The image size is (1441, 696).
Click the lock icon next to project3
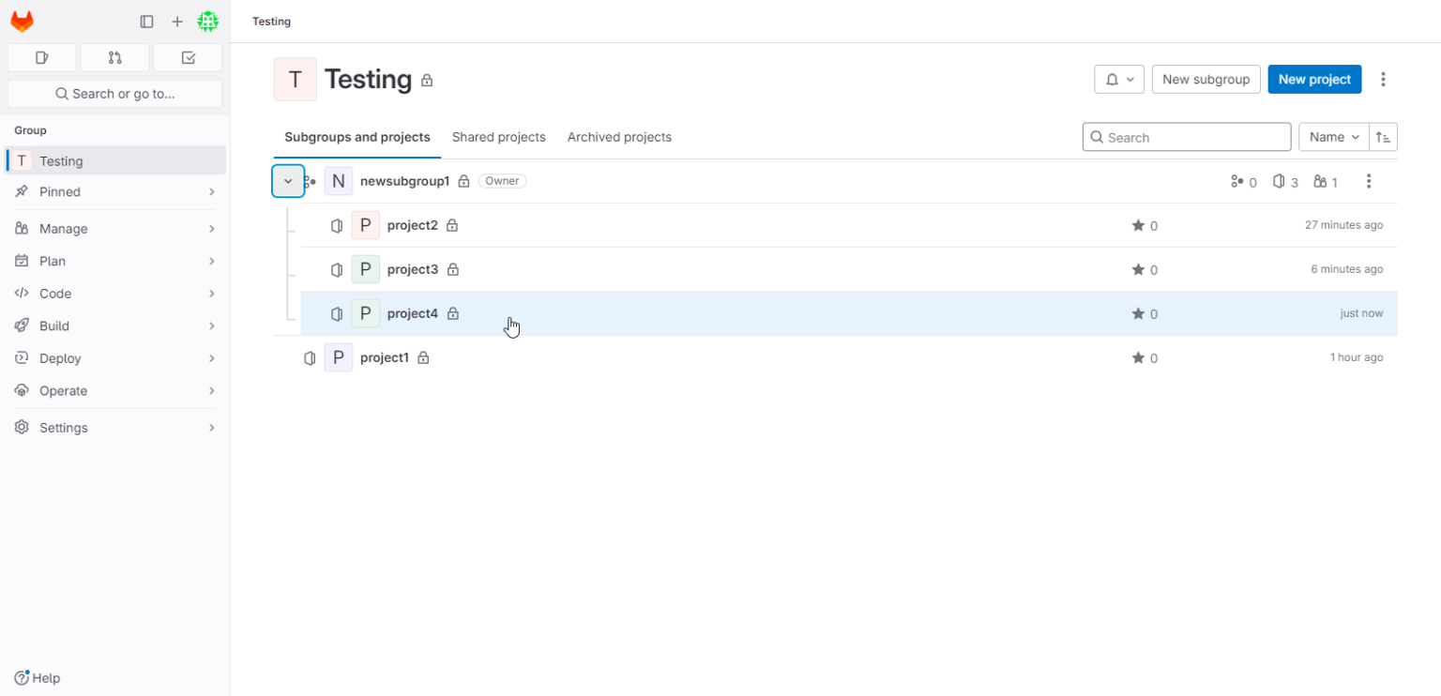(453, 269)
